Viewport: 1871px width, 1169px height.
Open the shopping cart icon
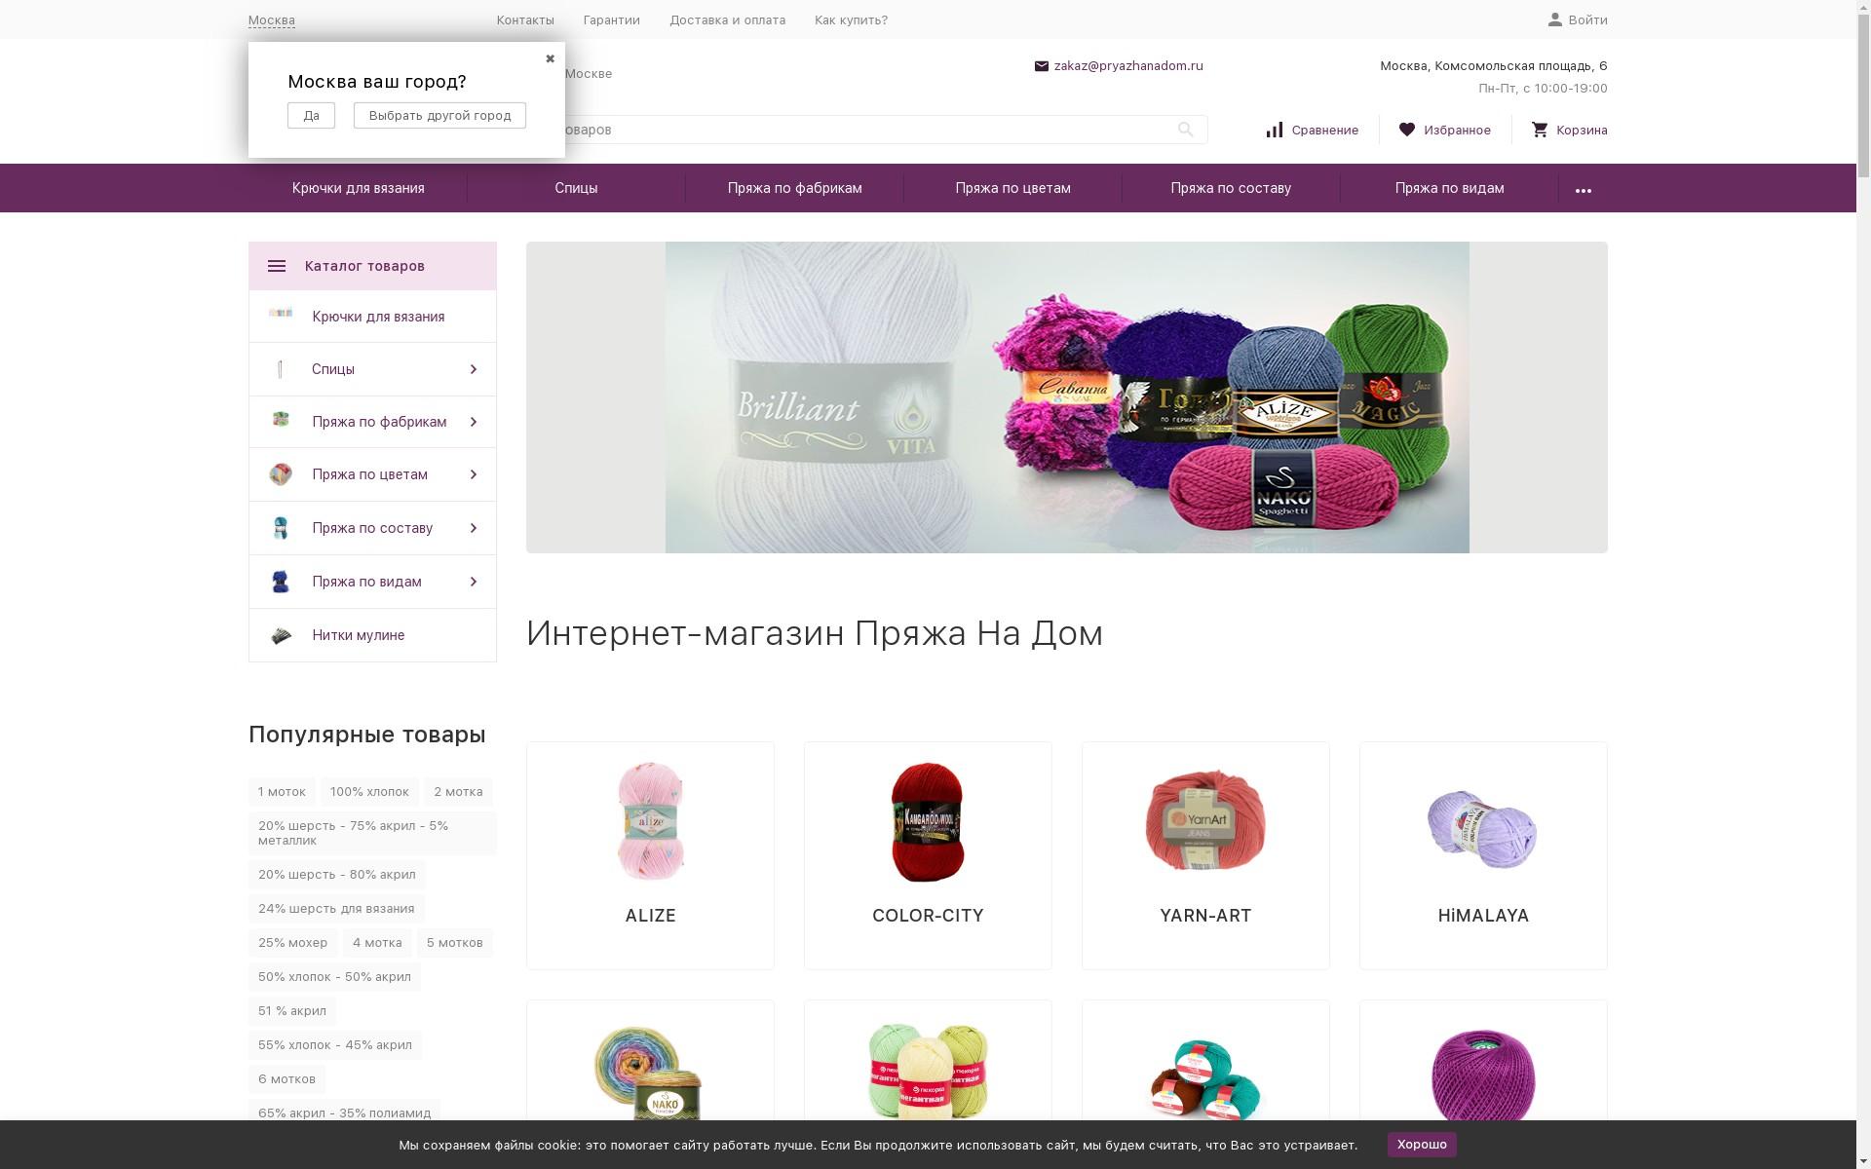(1539, 130)
